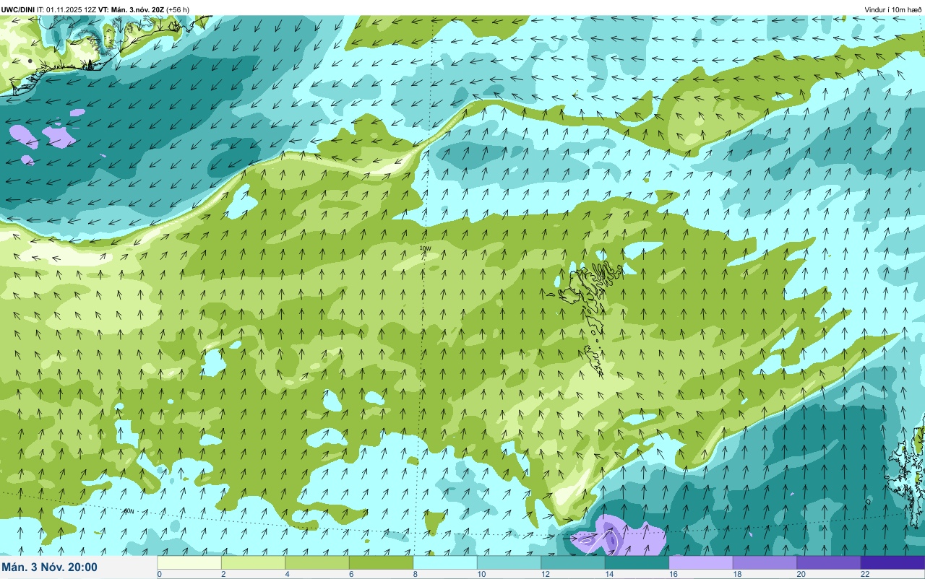
Task: Click the '60N' latitude label
Action: pyautogui.click(x=128, y=511)
